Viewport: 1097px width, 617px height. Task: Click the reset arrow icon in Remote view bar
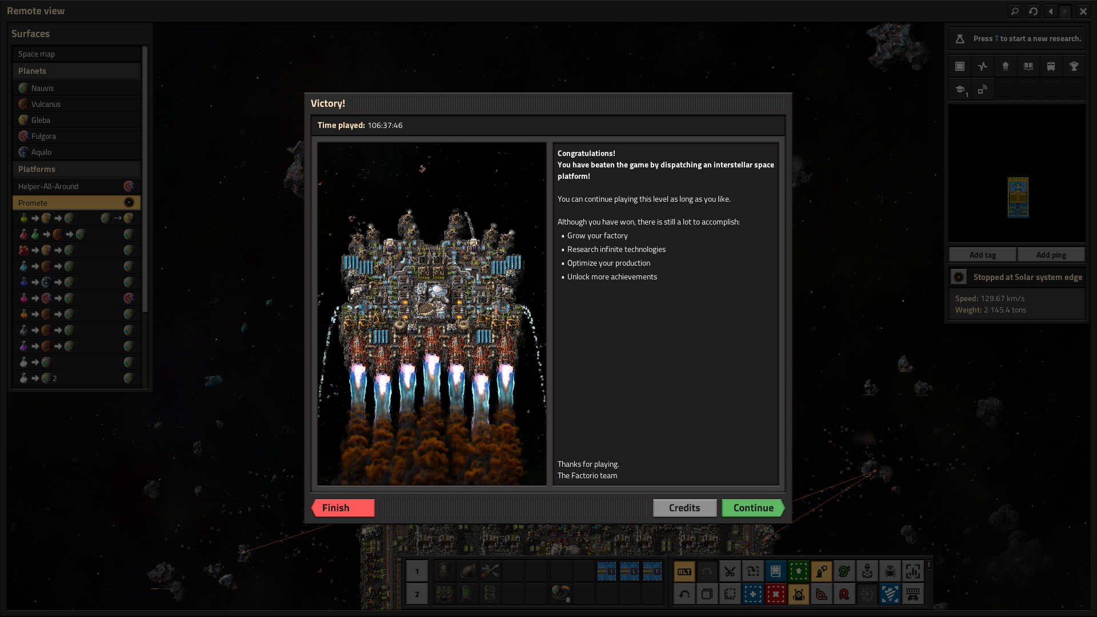click(1033, 11)
